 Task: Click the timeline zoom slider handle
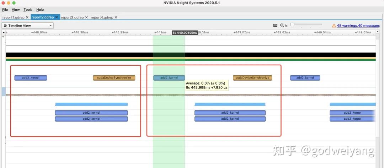click(292, 25)
